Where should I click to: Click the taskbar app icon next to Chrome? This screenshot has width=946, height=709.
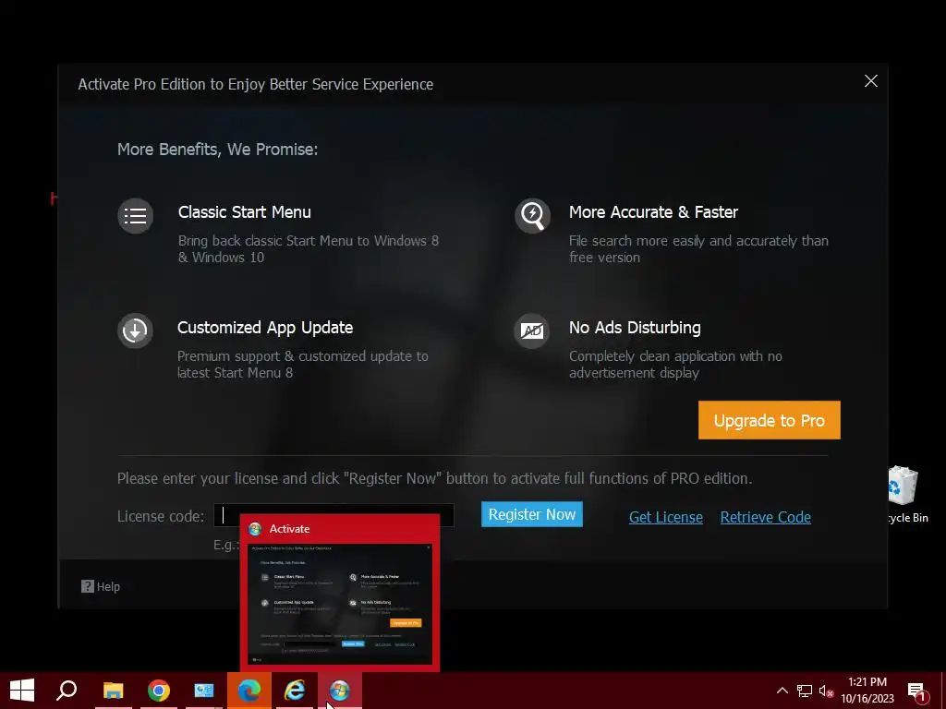coord(204,691)
